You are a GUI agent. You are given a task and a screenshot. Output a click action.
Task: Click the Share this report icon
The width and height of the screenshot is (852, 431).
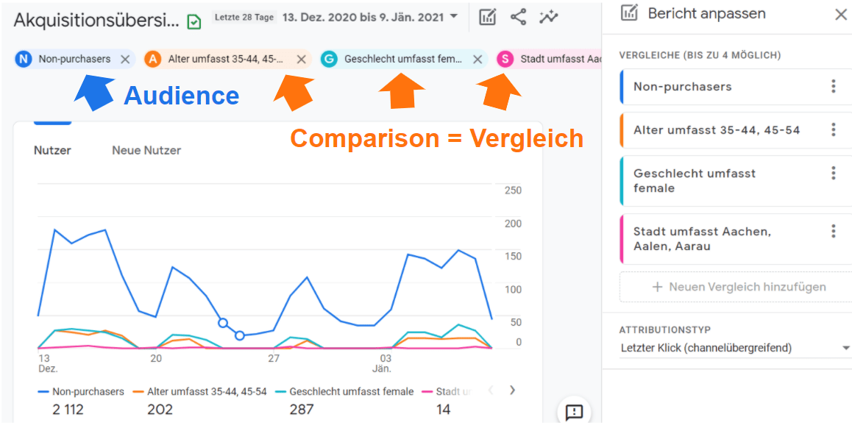pyautogui.click(x=518, y=16)
